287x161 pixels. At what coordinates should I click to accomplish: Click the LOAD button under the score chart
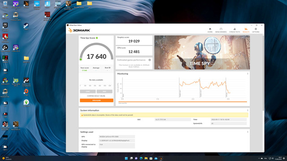pos(88,91)
